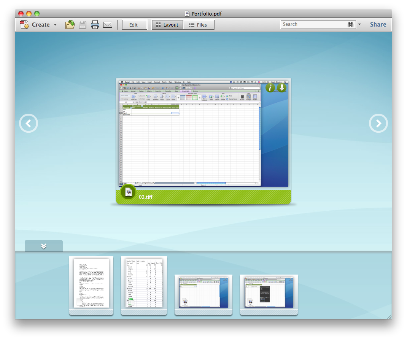
Task: Open the search options dropdown arrow
Action: click(360, 24)
